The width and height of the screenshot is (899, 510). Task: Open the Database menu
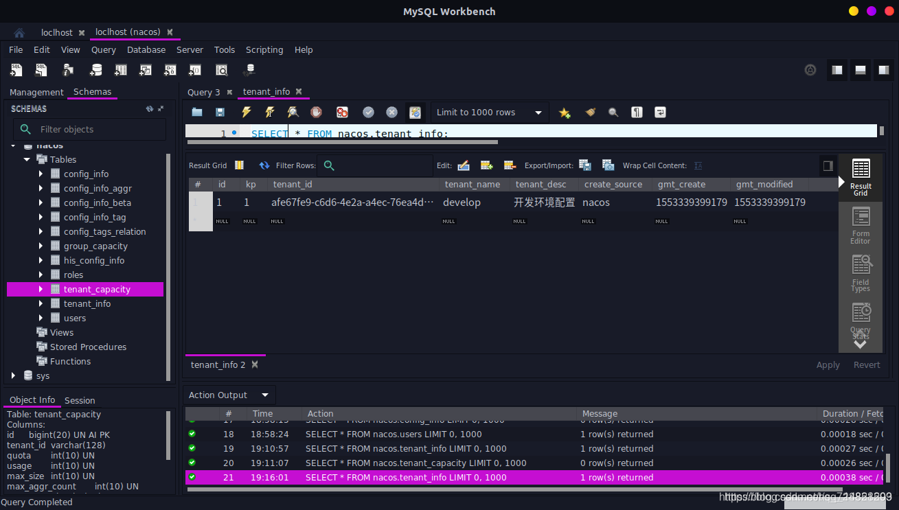click(x=146, y=49)
